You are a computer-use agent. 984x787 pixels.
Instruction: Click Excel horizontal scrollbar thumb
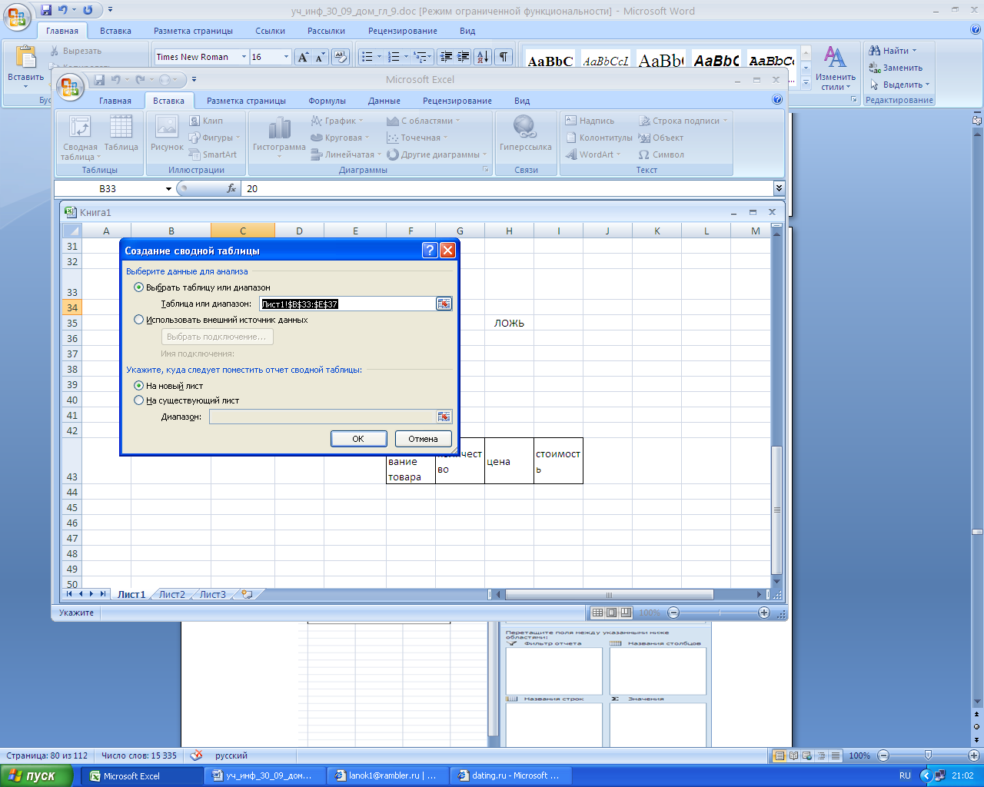coord(610,594)
